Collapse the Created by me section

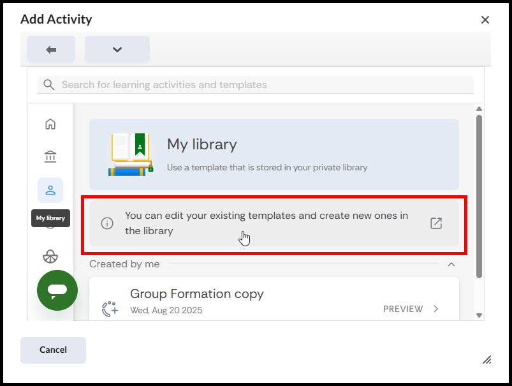(x=451, y=264)
